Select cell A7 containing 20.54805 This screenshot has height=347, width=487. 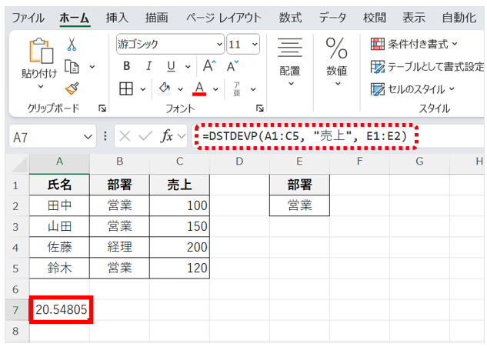pyautogui.click(x=60, y=309)
